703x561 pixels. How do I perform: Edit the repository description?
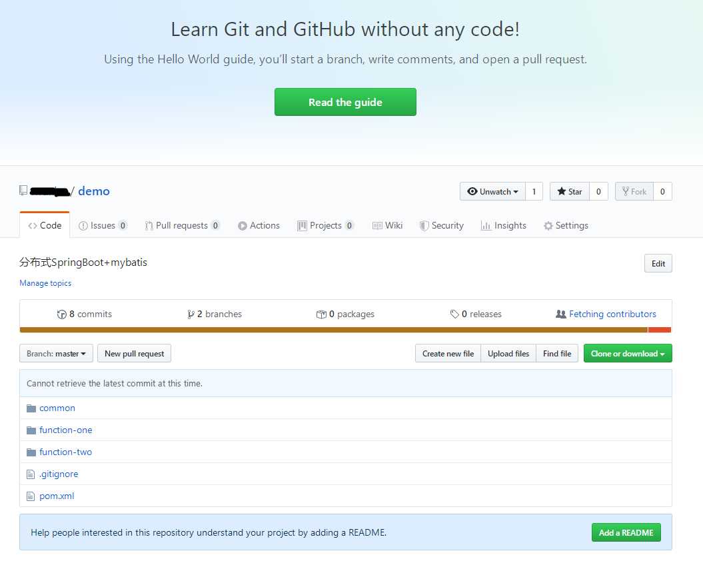click(658, 263)
